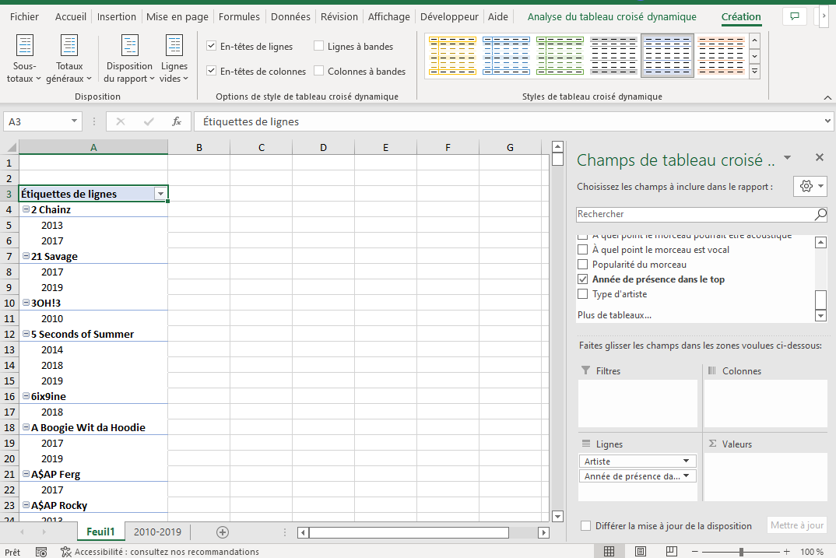Check Type d'artiste field

coord(583,293)
